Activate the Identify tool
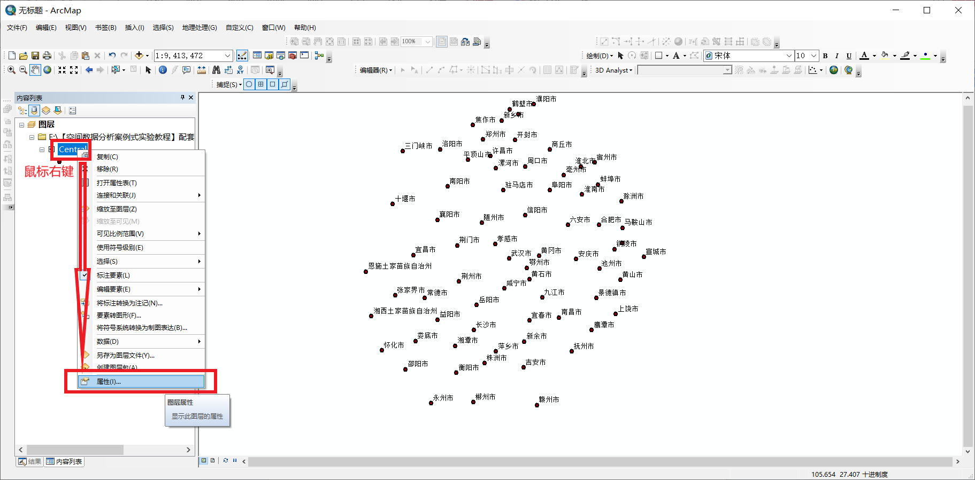975x480 pixels. click(163, 70)
